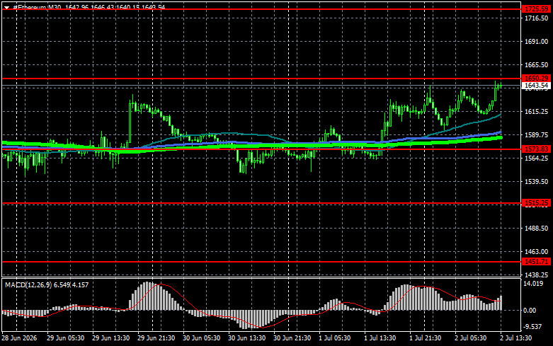This screenshot has width=553, height=346.
Task: Click the red 1451.71 price level label
Action: pos(536,261)
